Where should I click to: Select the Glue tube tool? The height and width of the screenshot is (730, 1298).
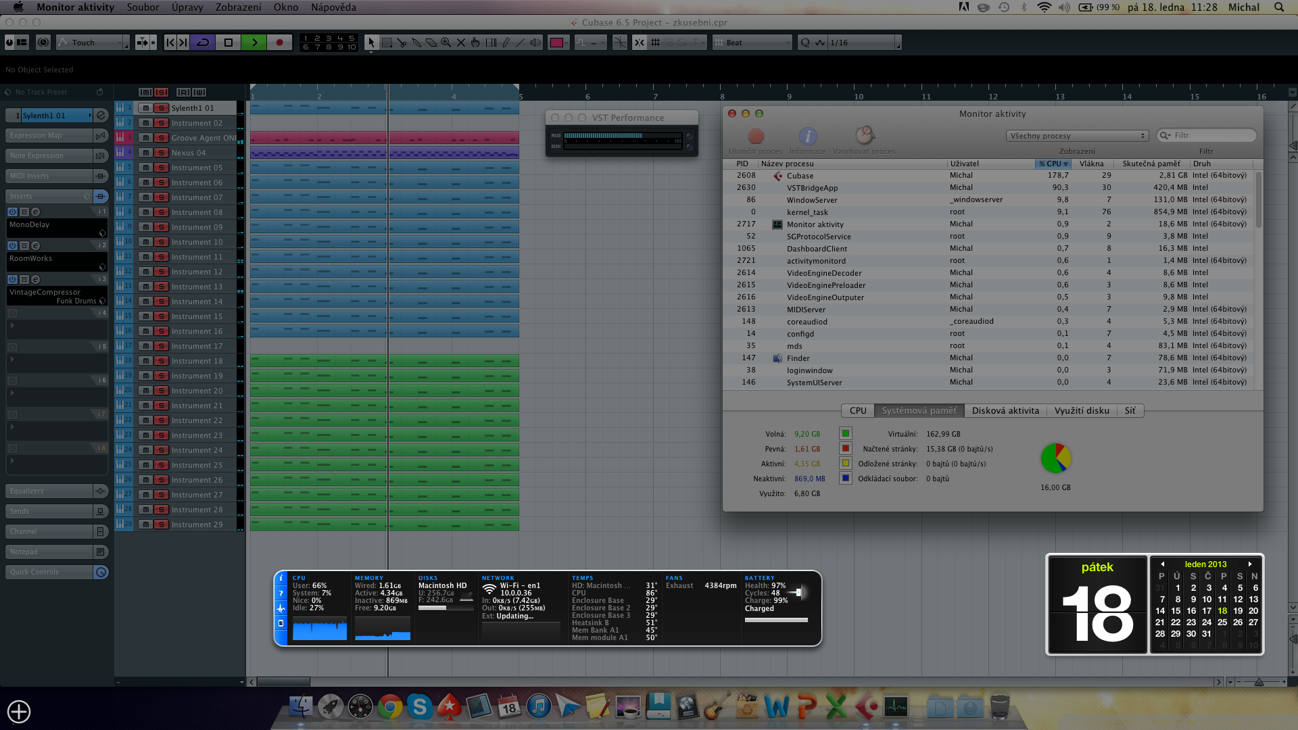coord(416,43)
